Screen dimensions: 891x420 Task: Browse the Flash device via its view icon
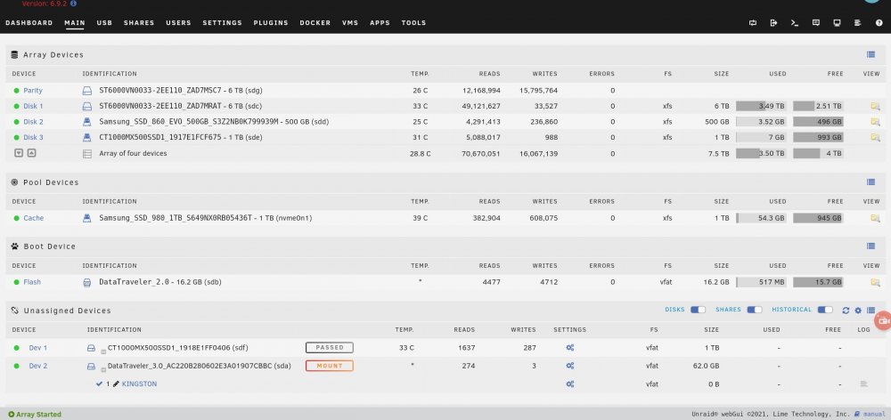tap(875, 282)
